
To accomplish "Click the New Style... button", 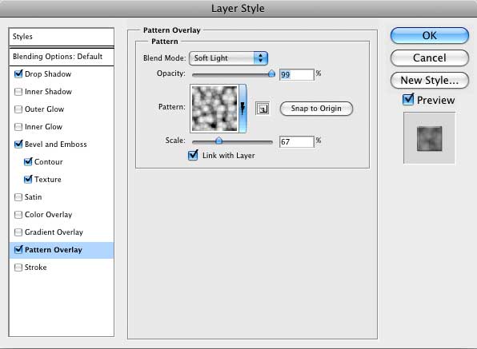I will 429,81.
